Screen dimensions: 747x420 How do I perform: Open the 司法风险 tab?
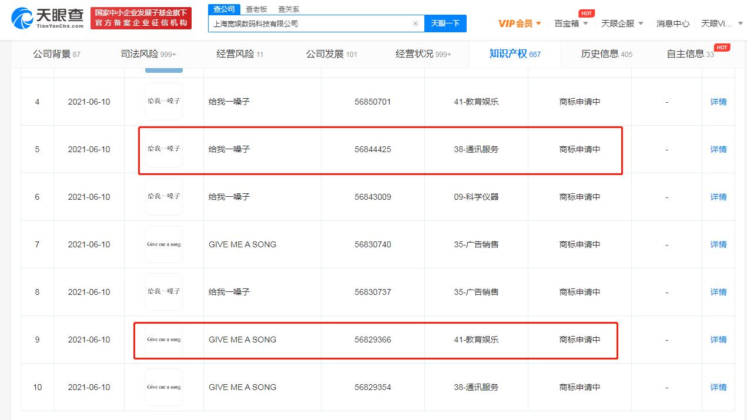click(148, 54)
